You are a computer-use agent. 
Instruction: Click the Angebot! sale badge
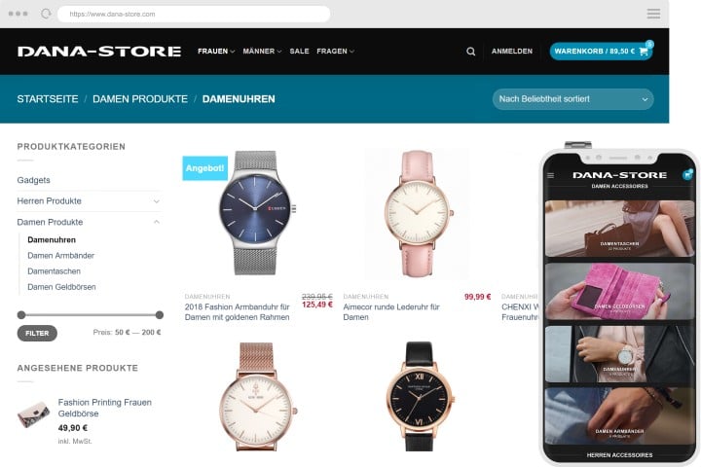[x=205, y=168]
